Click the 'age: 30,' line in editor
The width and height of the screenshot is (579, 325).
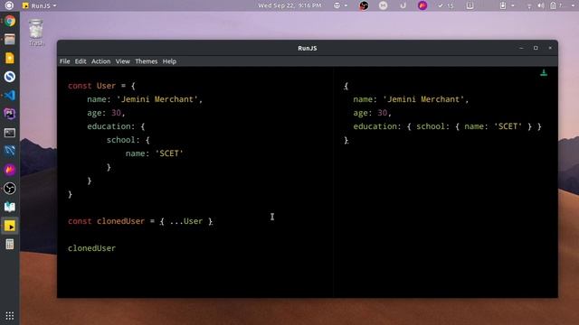(106, 113)
